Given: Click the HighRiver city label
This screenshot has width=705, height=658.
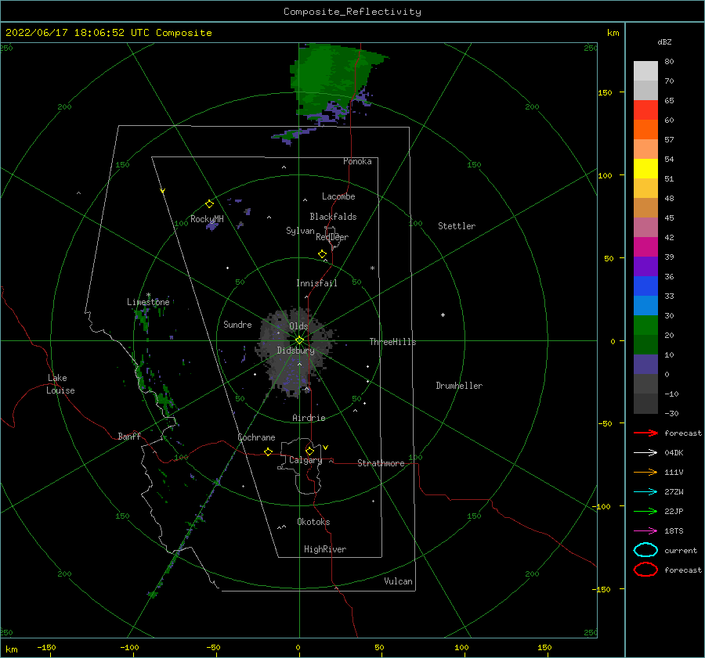Looking at the screenshot, I should click(x=325, y=549).
